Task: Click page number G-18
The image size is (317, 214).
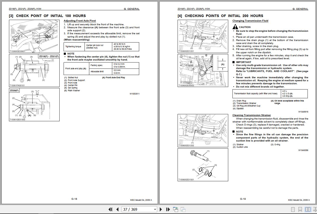Action: [x=74, y=199]
